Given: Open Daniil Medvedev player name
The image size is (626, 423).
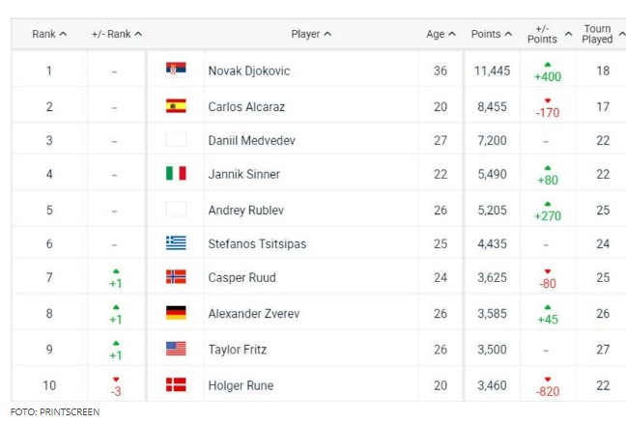Looking at the screenshot, I should 251,140.
